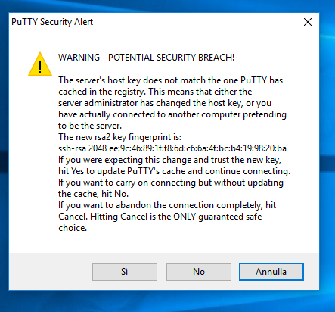Viewport: 335px width, 312px height.
Task: Click the blue desktop background behind the dialog
Action: point(327,101)
